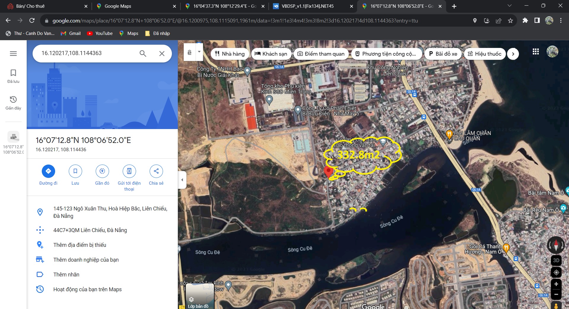Click the red location pin marker

click(328, 172)
